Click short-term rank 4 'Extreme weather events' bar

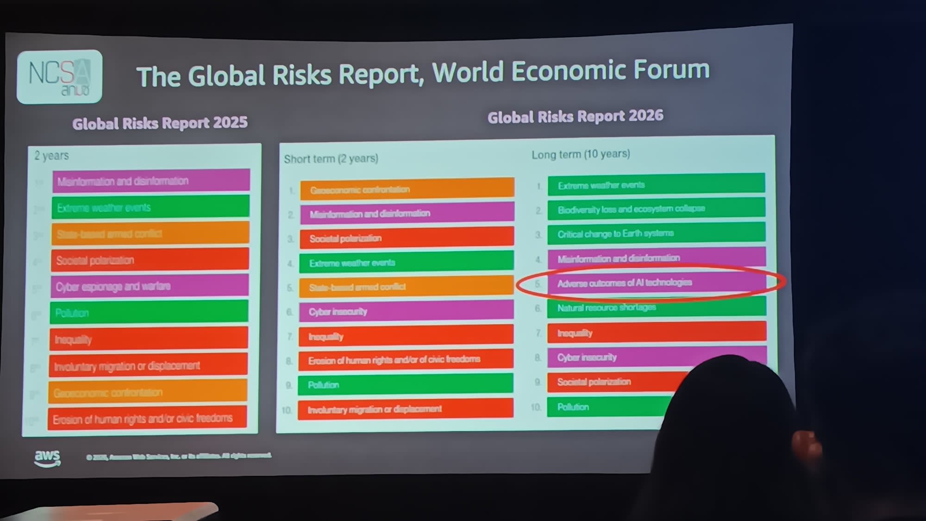pos(407,263)
